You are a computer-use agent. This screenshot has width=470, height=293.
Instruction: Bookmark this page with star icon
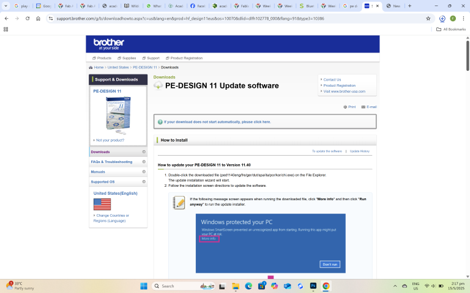click(428, 18)
